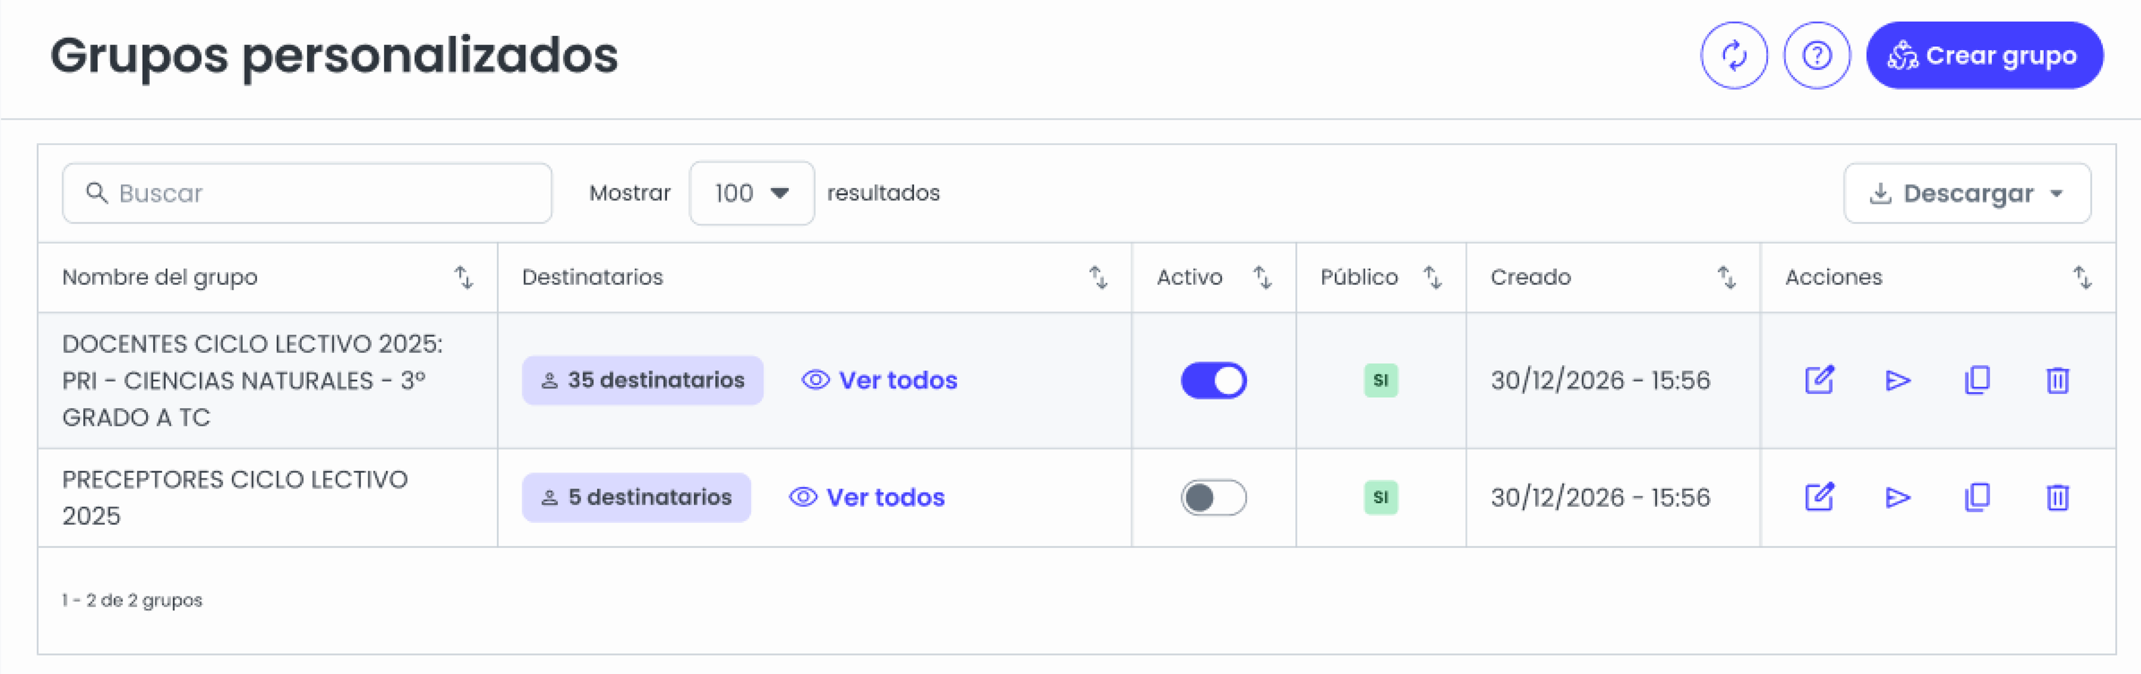Viewport: 2141px width, 674px height.
Task: Click the 35 destinatarios badge
Action: [642, 380]
